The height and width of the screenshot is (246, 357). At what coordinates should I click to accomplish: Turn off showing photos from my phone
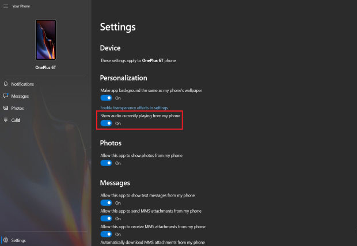(x=106, y=163)
